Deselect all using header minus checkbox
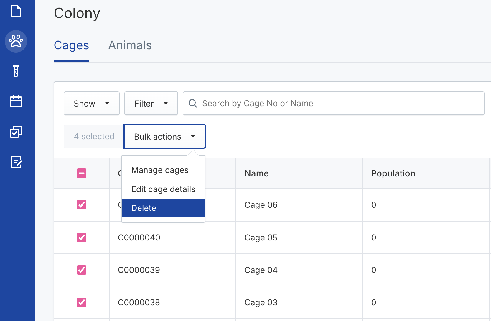The image size is (491, 321). pyautogui.click(x=82, y=173)
